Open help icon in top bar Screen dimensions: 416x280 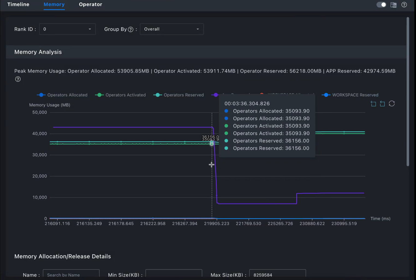(x=404, y=5)
